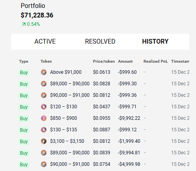Screen dimensions: 196x171
Task: Click the Price/token column header
Action: tap(104, 61)
